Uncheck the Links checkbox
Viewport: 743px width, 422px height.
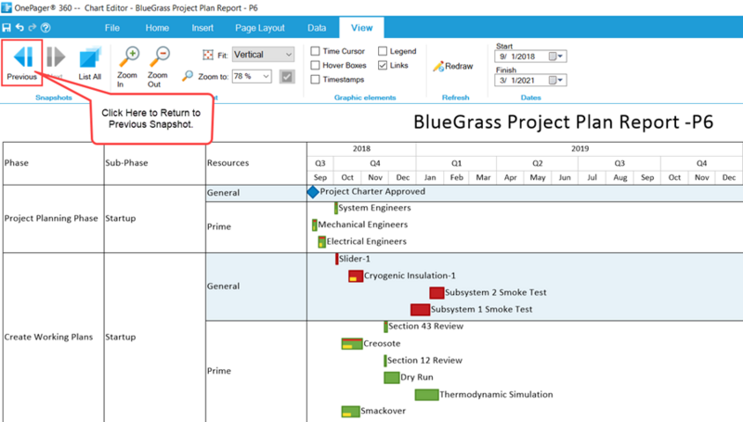click(383, 65)
